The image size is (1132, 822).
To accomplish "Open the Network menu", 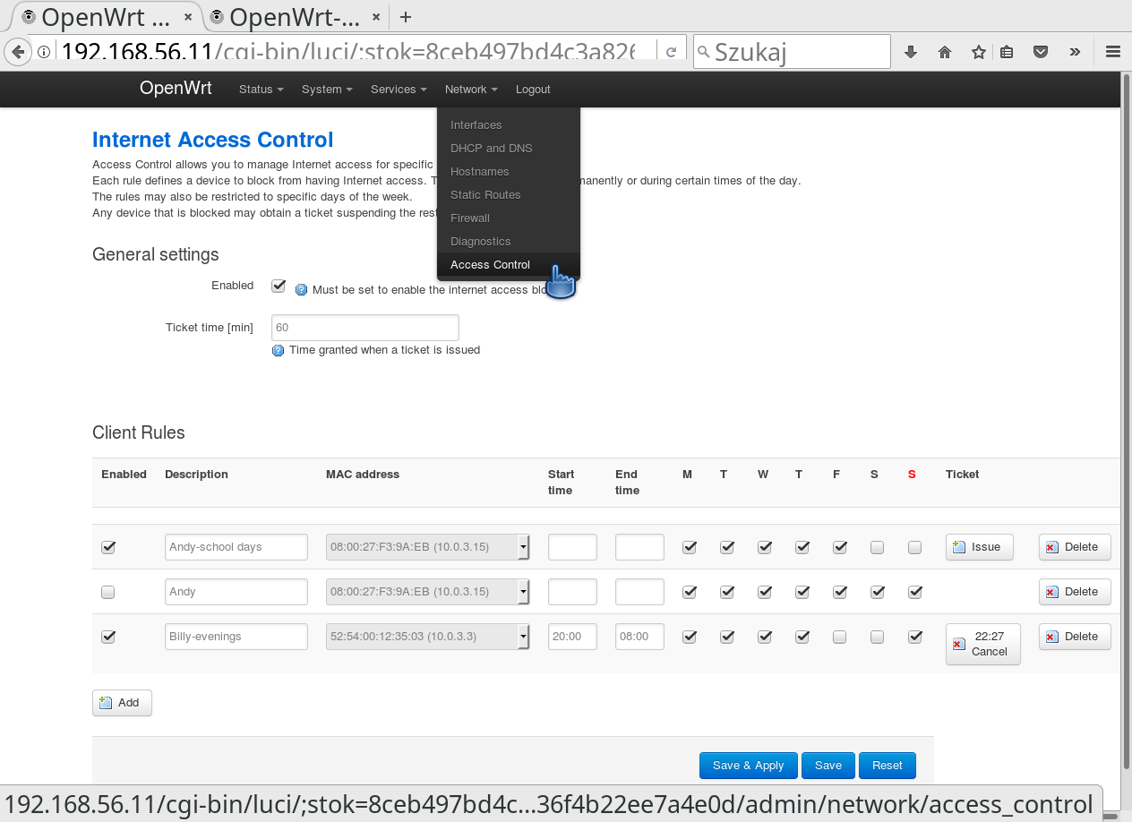I will pos(471,90).
